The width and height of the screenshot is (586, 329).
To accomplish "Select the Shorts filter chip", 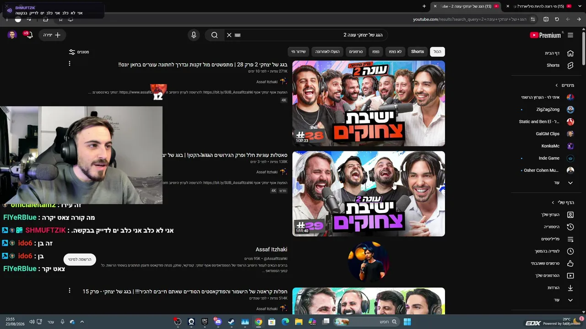I will coord(418,52).
